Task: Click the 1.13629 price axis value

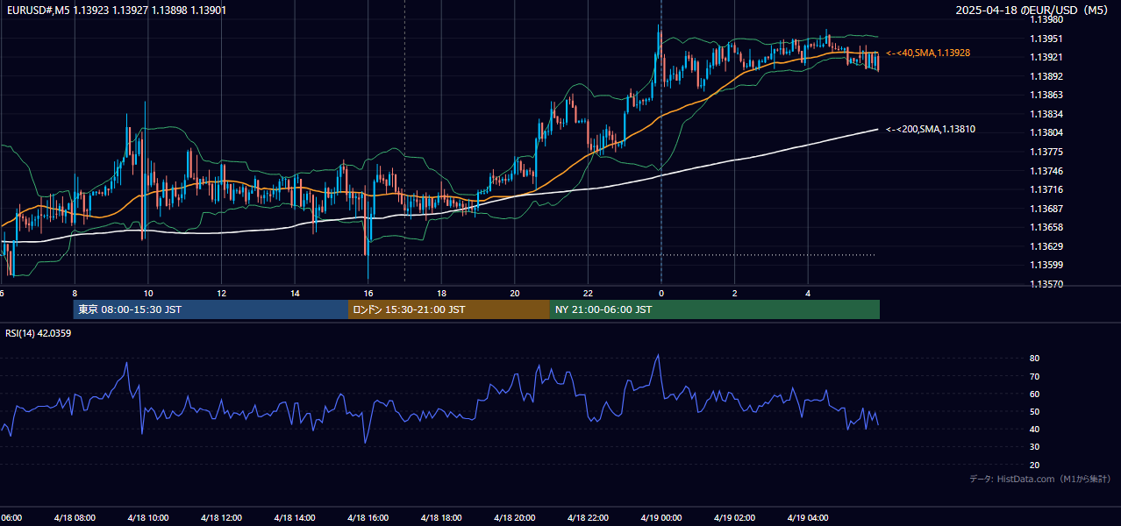Action: [1046, 246]
